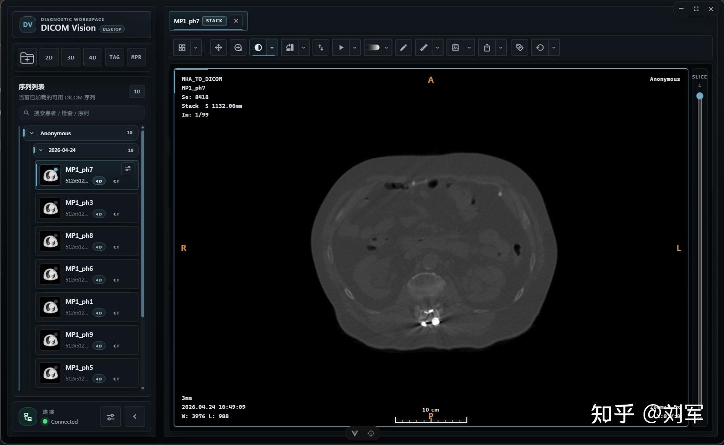The image size is (724, 445).
Task: Open the reset options dropdown arrow
Action: 554,47
